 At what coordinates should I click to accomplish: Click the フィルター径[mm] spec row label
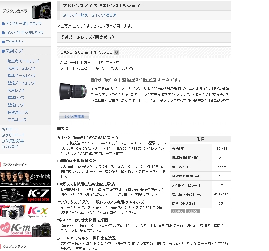click(x=186, y=185)
